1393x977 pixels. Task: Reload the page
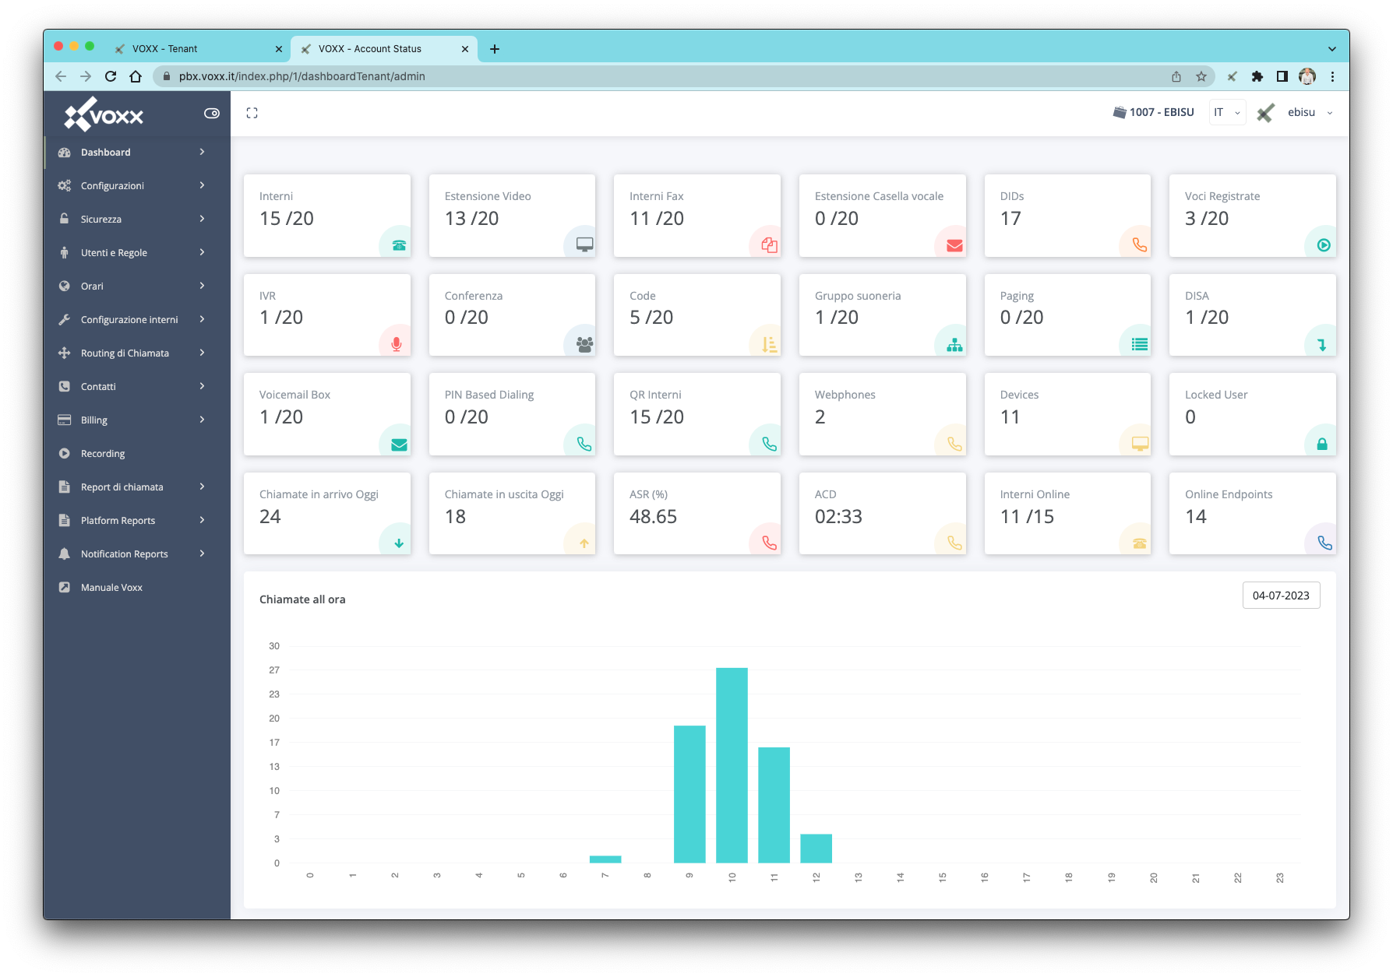click(111, 76)
